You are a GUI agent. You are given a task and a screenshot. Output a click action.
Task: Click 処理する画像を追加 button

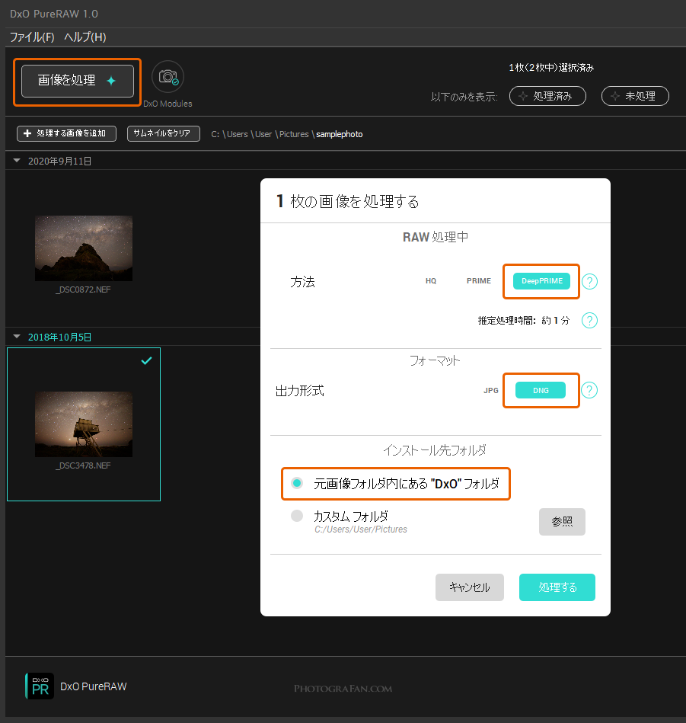[x=66, y=133]
